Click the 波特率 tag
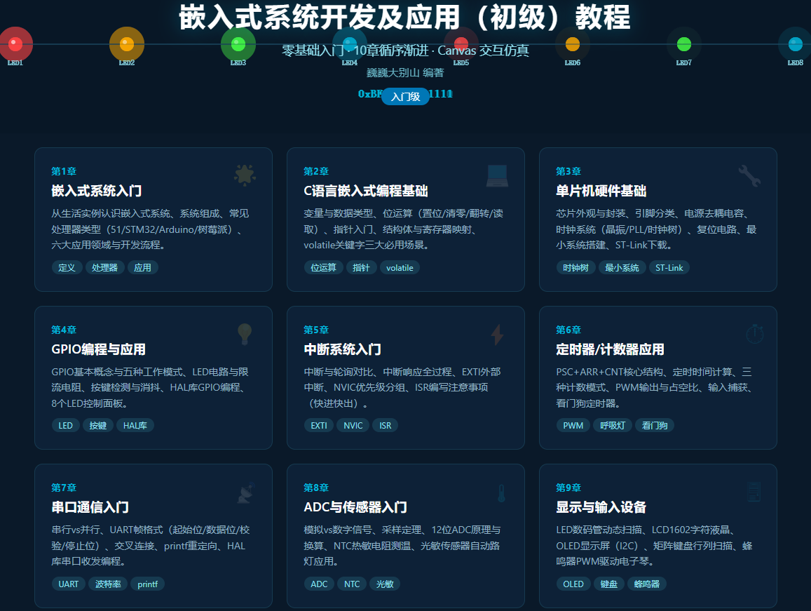 click(108, 584)
